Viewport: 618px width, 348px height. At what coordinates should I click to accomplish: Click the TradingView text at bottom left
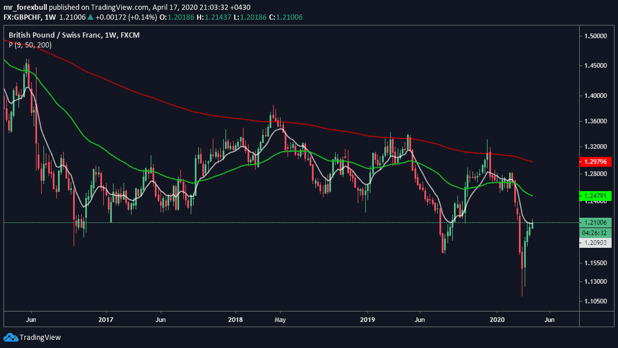pos(40,337)
